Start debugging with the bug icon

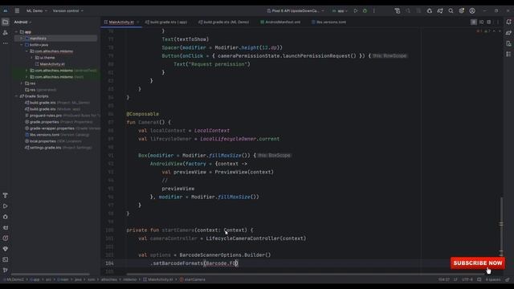(x=365, y=10)
